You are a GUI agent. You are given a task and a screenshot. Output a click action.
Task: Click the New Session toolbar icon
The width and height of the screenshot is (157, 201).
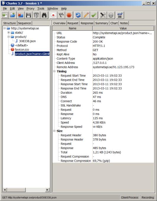point(5,15)
